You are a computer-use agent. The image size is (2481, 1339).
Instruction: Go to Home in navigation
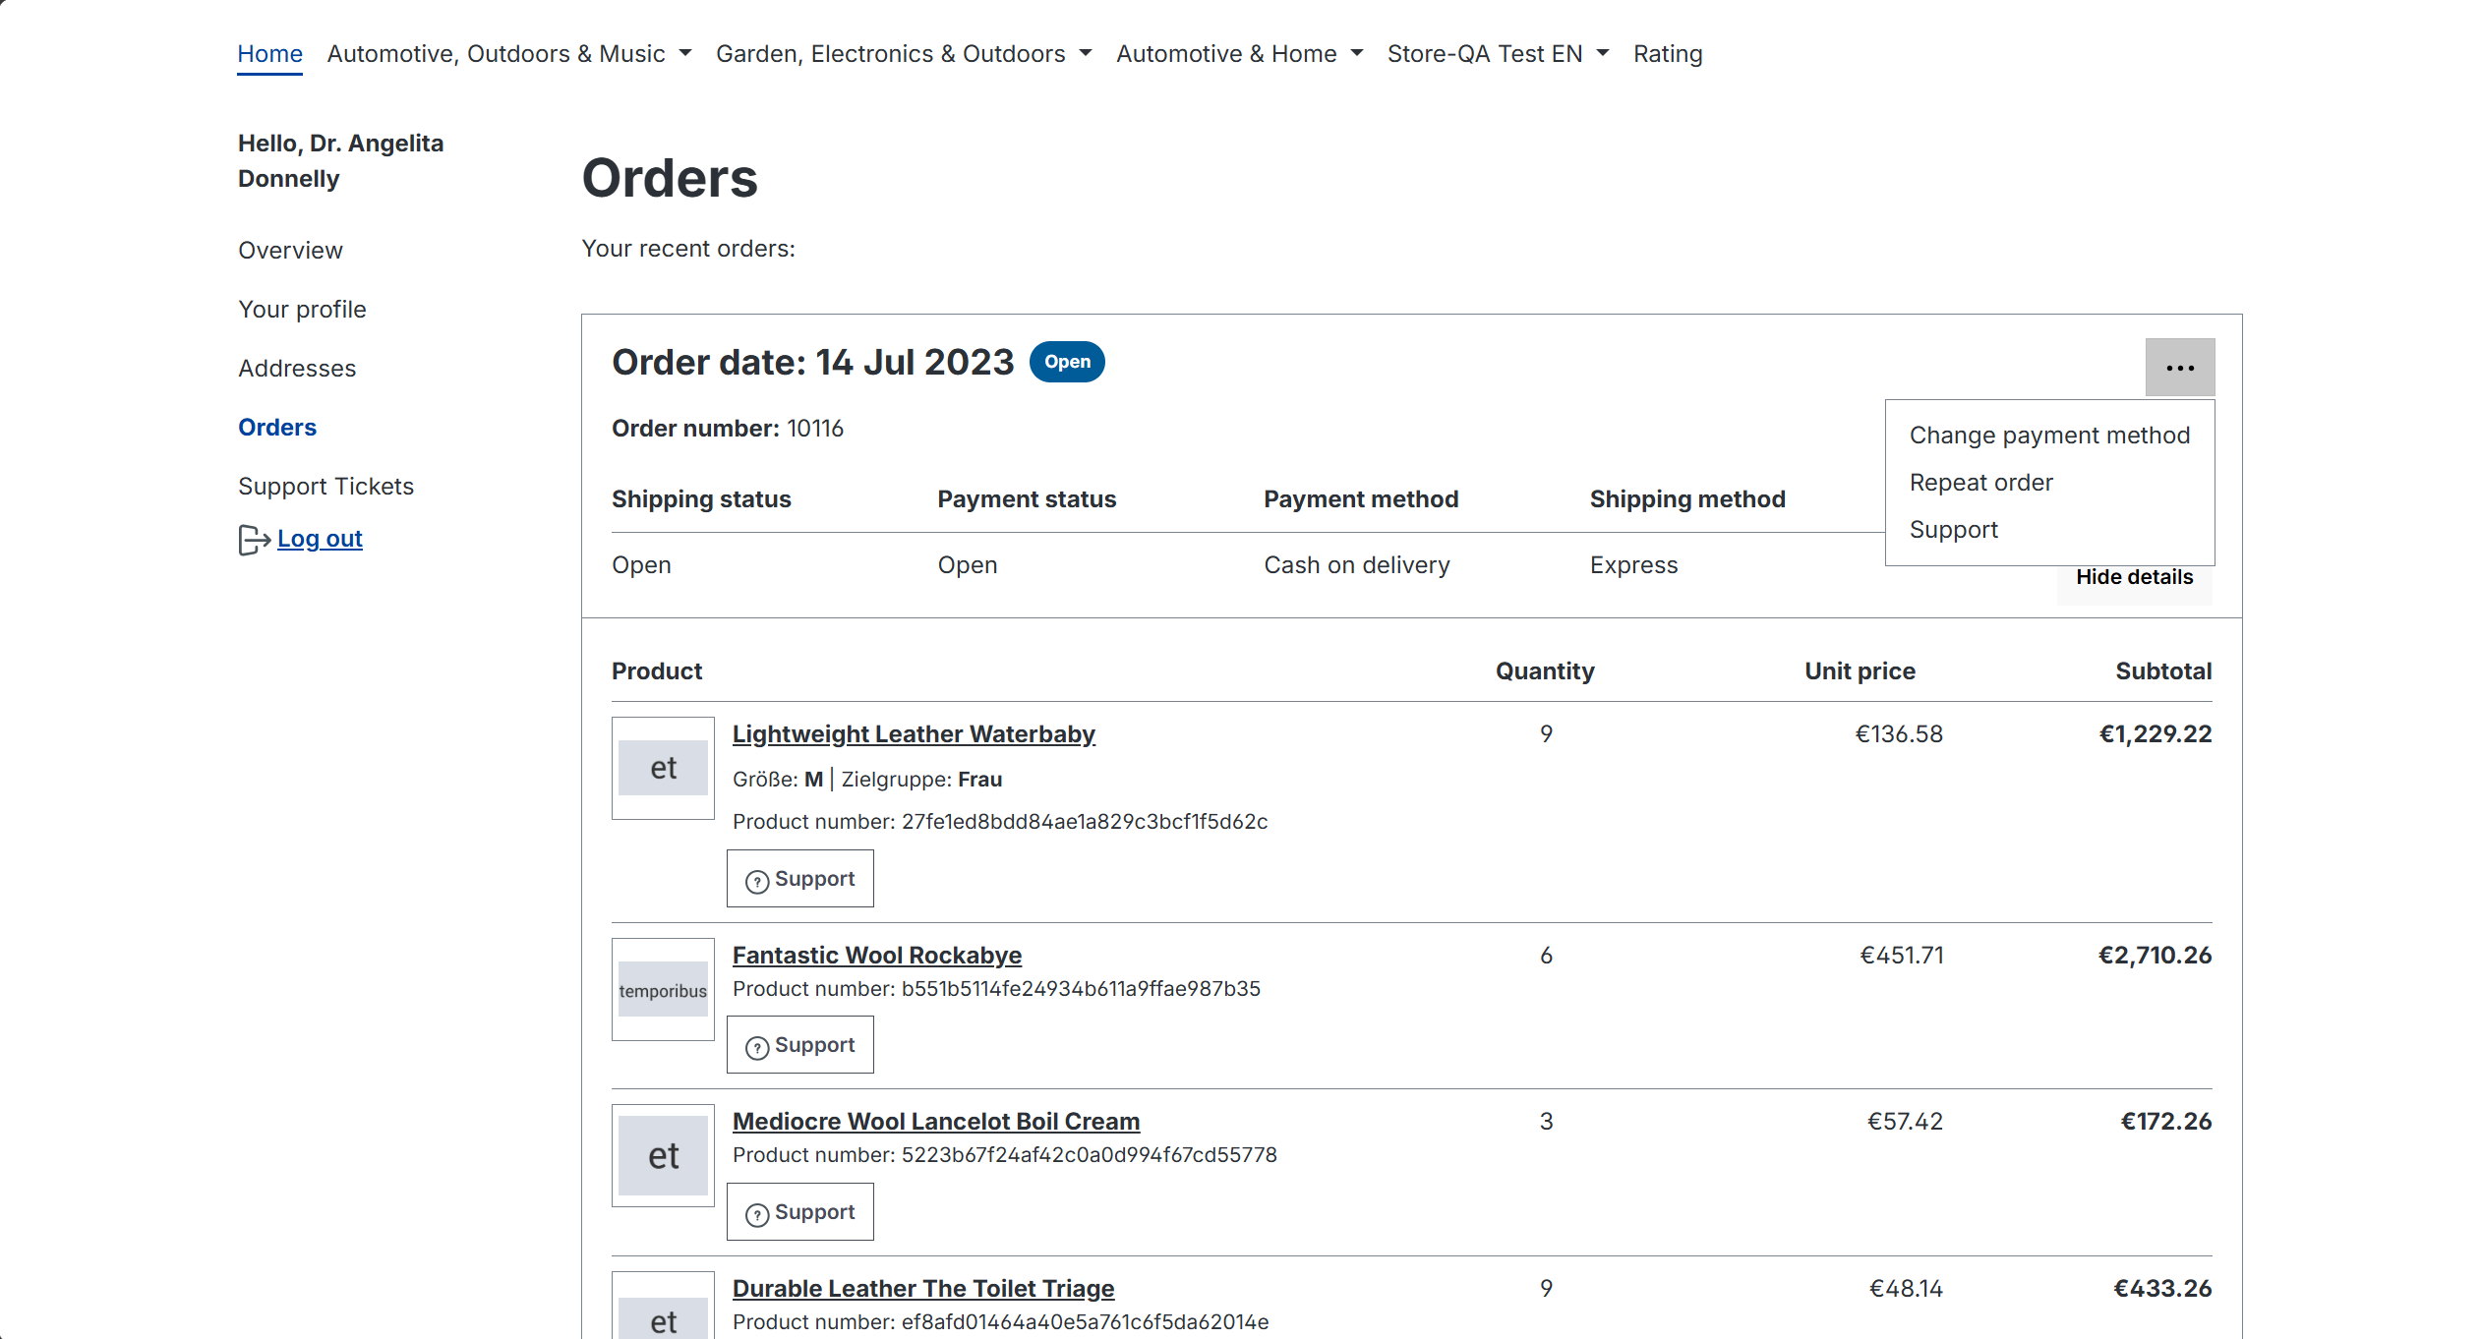[269, 54]
